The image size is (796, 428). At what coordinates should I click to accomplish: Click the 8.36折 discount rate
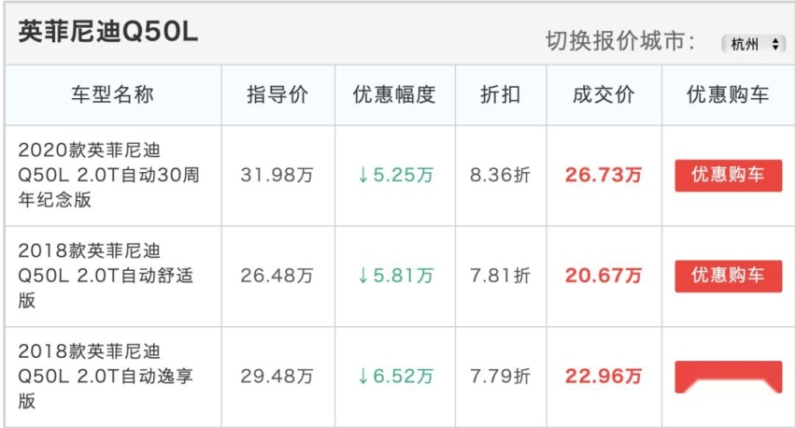click(500, 175)
